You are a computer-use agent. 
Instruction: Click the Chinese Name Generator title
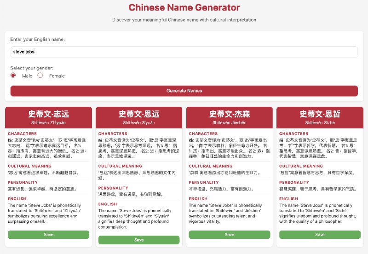[184, 7]
